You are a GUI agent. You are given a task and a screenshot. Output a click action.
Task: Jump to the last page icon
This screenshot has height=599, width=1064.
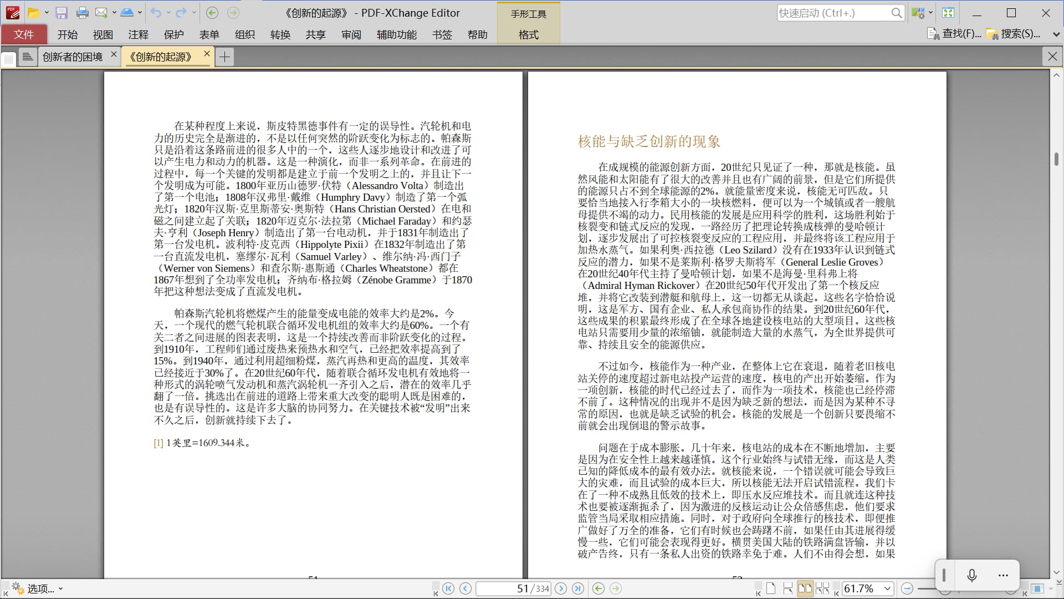pos(578,588)
